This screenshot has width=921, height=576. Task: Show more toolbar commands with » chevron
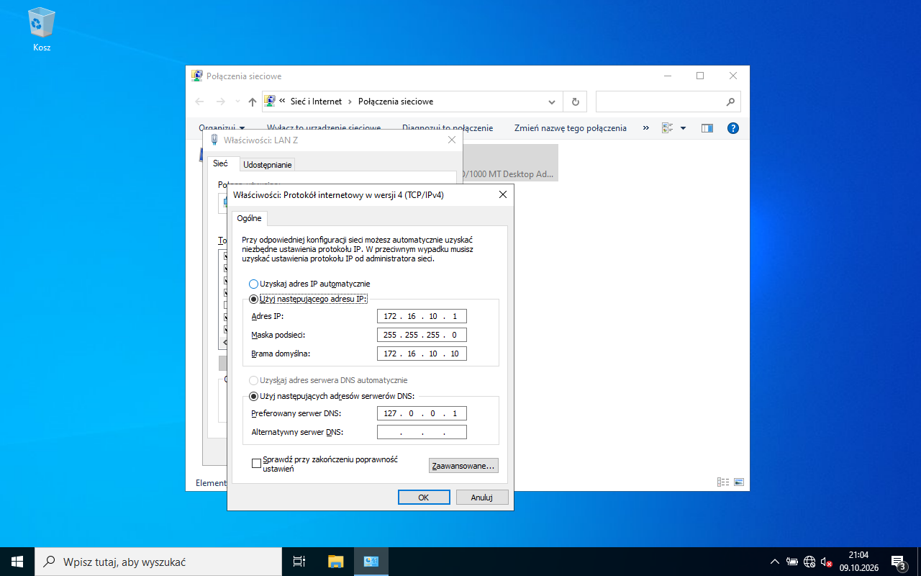645,128
